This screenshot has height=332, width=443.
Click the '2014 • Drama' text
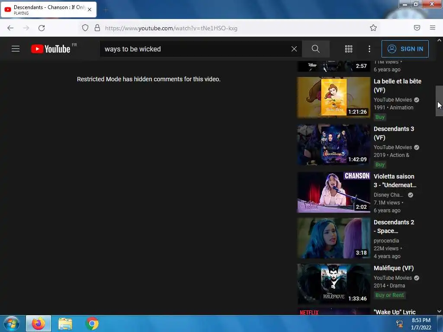point(389,286)
